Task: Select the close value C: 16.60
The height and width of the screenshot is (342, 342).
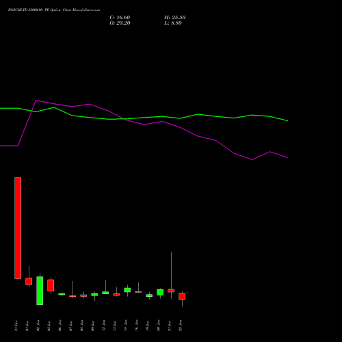Action: pos(120,18)
